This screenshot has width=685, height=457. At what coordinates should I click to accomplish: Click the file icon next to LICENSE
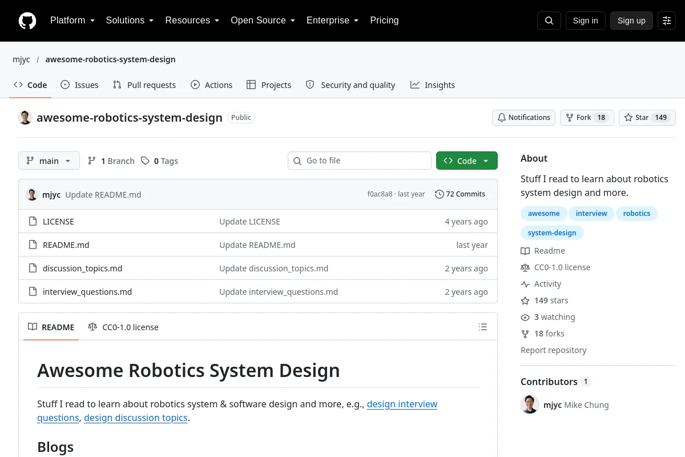coord(33,222)
